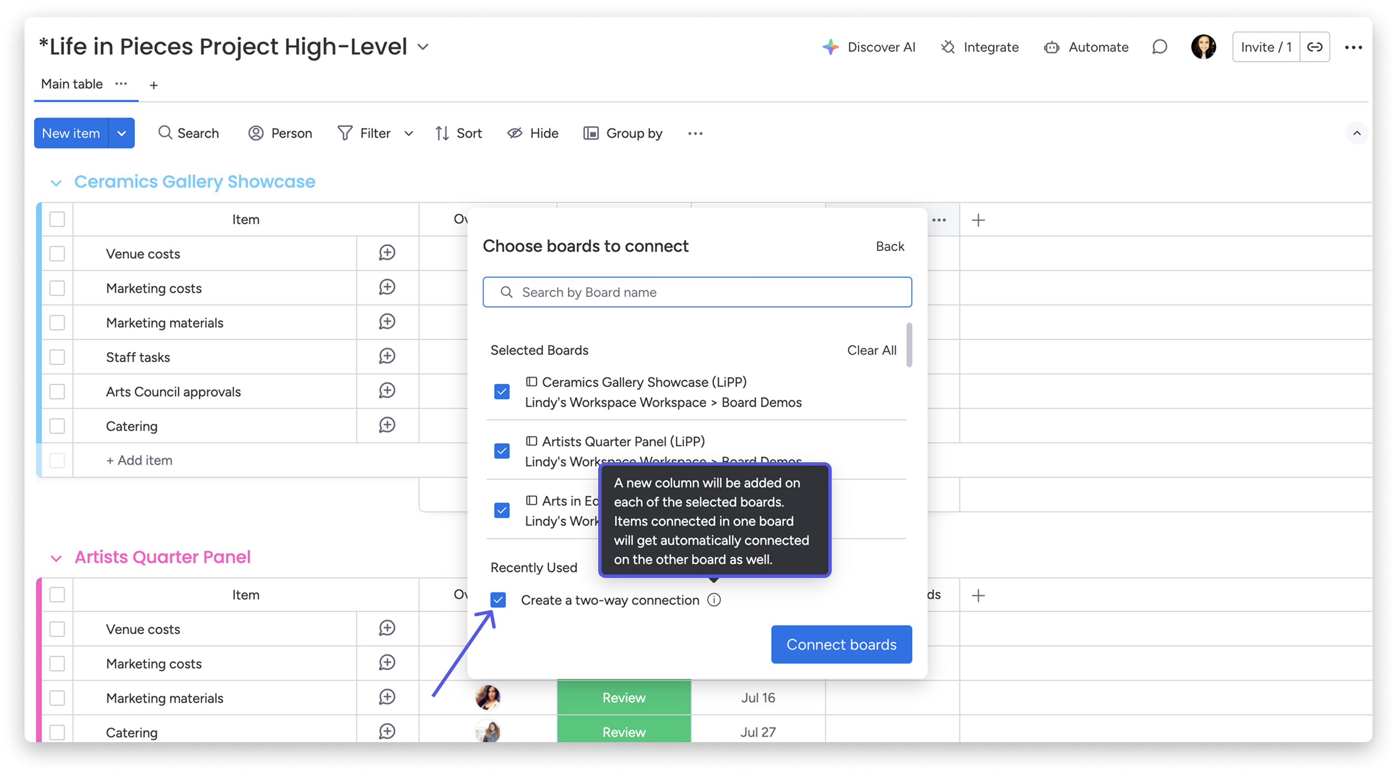Uncheck Ceramics Gallery Showcase (LiPP) board
Image resolution: width=1397 pixels, height=774 pixels.
point(501,392)
